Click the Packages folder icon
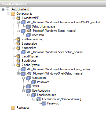 click(x=13, y=108)
